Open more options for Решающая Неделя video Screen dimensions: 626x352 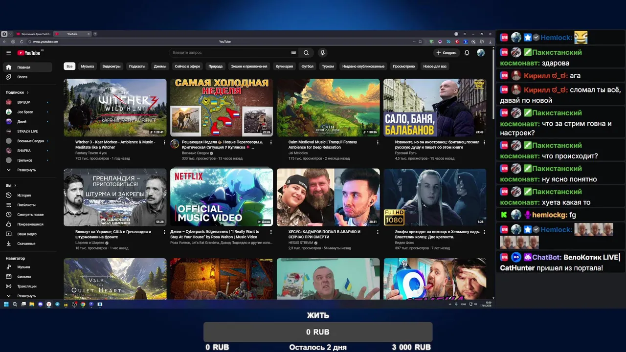[x=271, y=143]
